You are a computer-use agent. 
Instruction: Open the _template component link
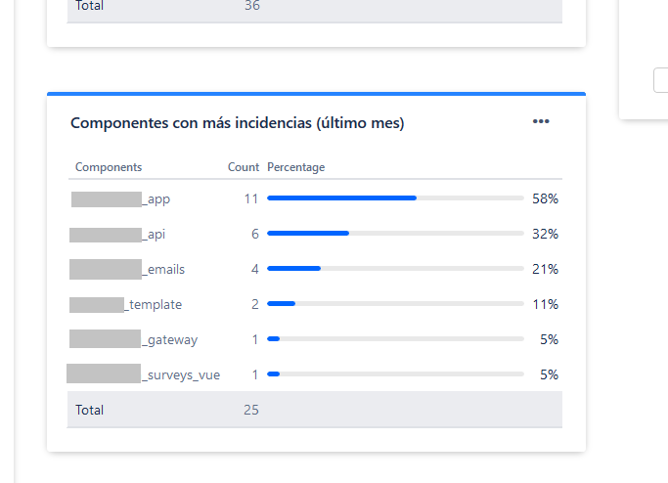(x=125, y=304)
